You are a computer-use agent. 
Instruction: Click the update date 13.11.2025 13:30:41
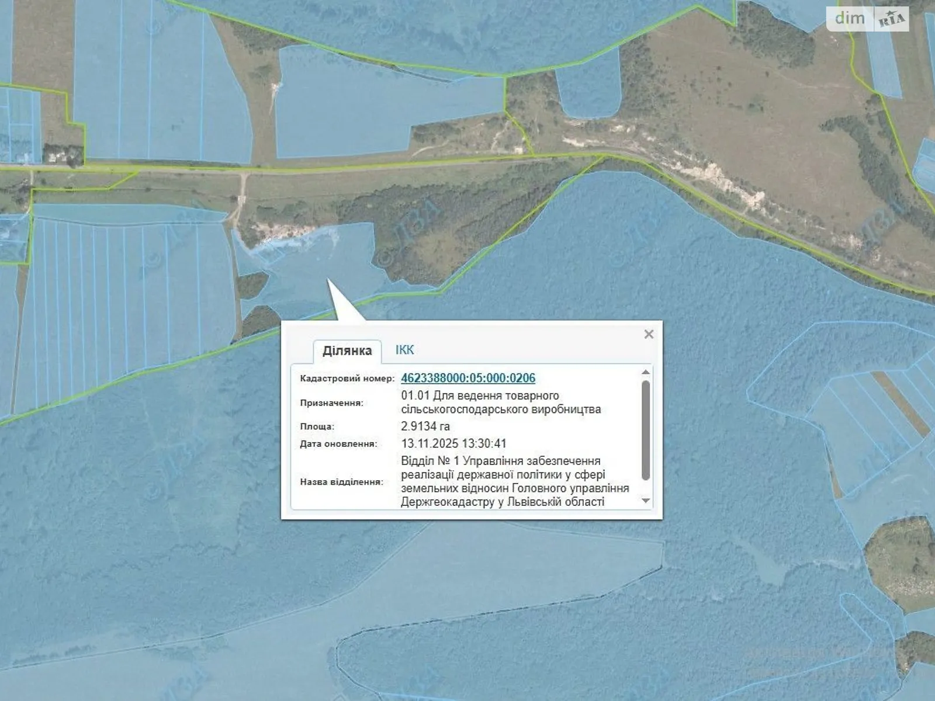453,444
